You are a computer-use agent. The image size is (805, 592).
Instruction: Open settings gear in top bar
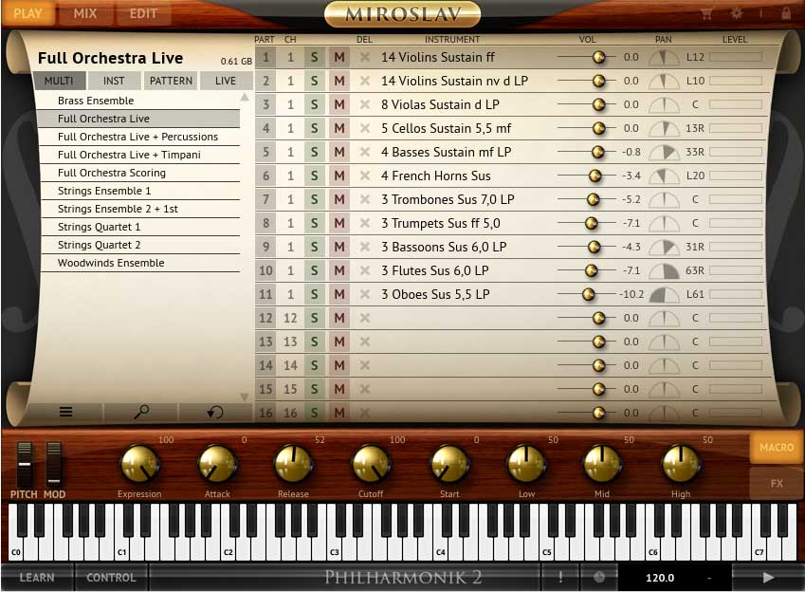[x=737, y=13]
